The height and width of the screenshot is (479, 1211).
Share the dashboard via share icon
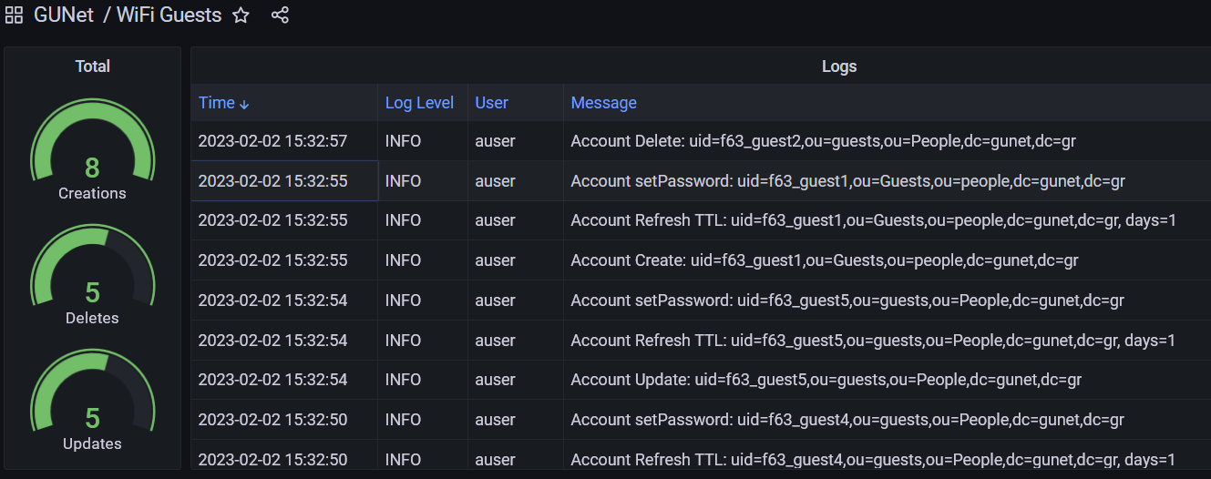[280, 15]
